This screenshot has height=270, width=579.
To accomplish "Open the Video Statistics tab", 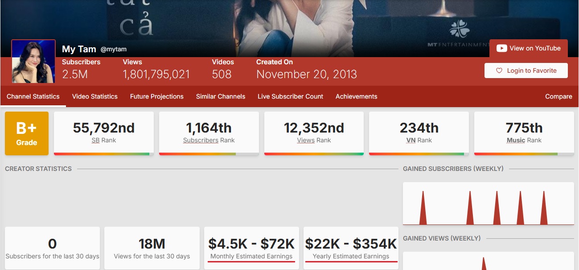I will click(94, 96).
